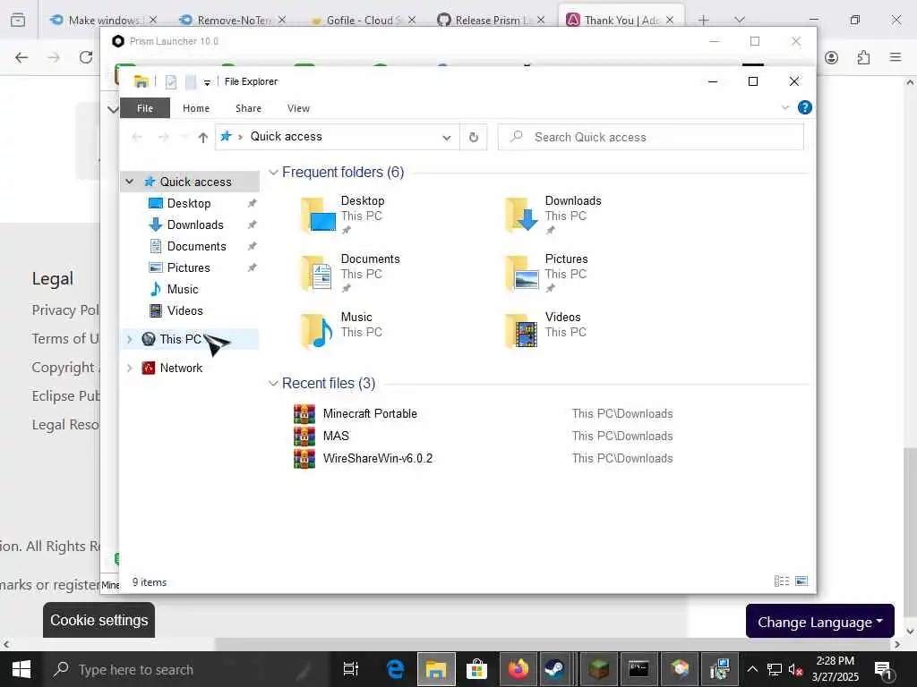
Task: Open Change Language dropdown
Action: click(820, 622)
